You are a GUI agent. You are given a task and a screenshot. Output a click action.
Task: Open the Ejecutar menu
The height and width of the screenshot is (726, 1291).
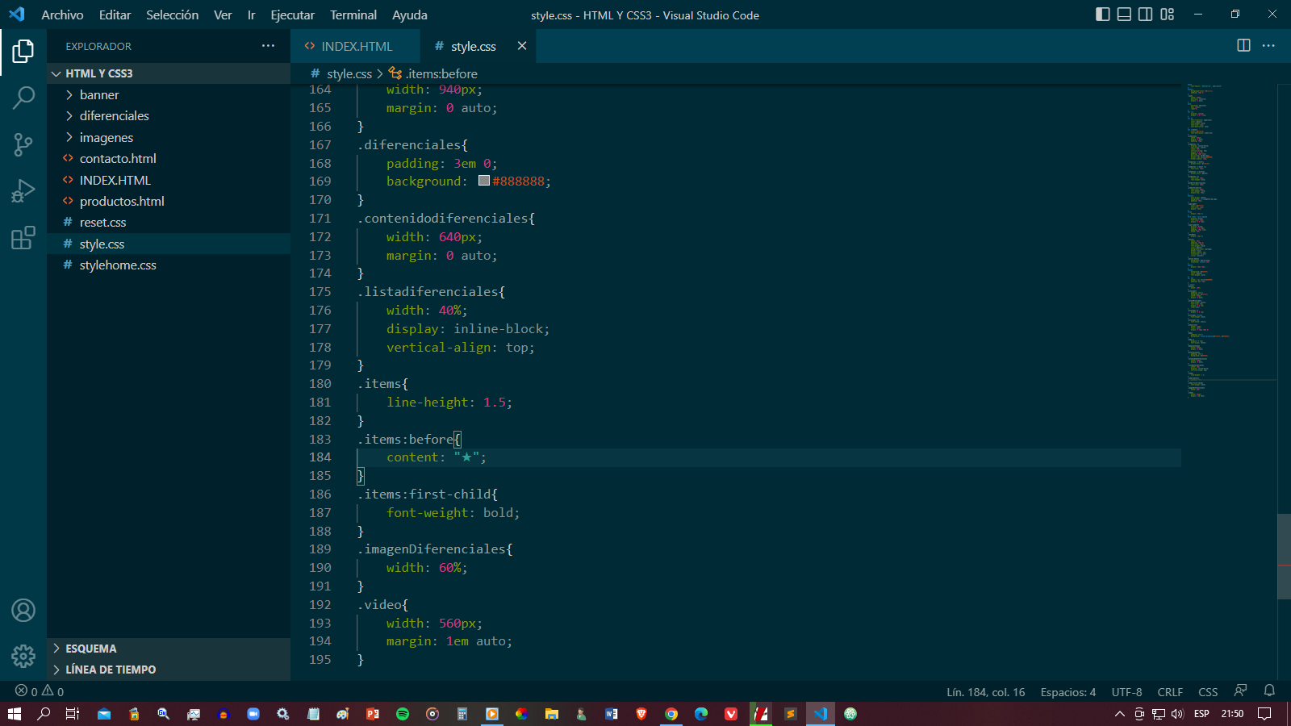tap(292, 15)
